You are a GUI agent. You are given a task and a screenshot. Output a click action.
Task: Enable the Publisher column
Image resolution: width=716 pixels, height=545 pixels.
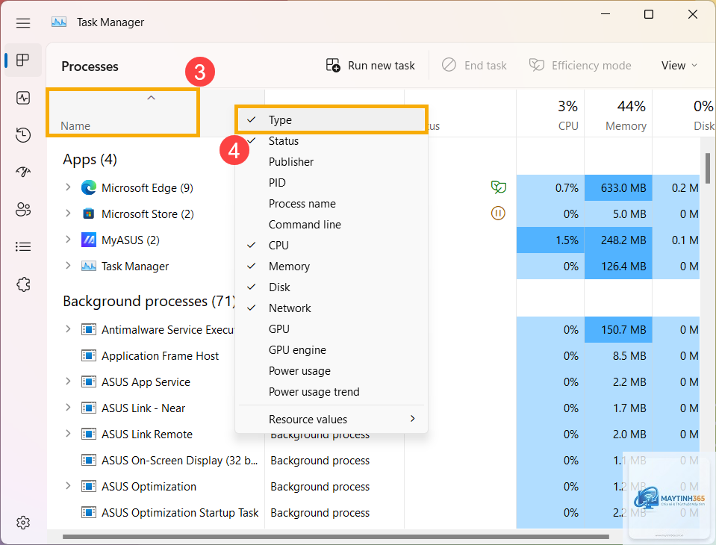[331, 161]
